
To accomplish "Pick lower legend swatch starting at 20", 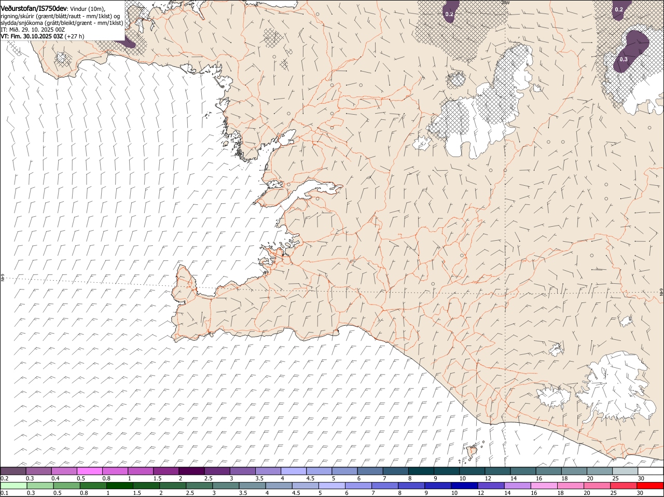I will 597,486.
